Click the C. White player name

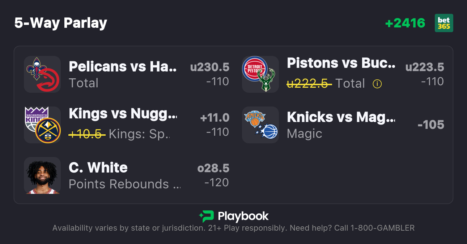click(98, 168)
